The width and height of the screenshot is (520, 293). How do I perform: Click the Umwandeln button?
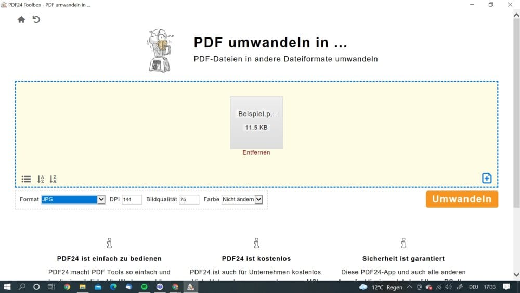462,199
